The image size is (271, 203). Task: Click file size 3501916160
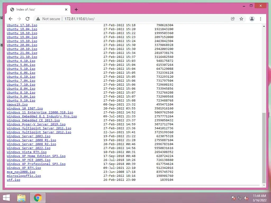pyautogui.click(x=164, y=108)
